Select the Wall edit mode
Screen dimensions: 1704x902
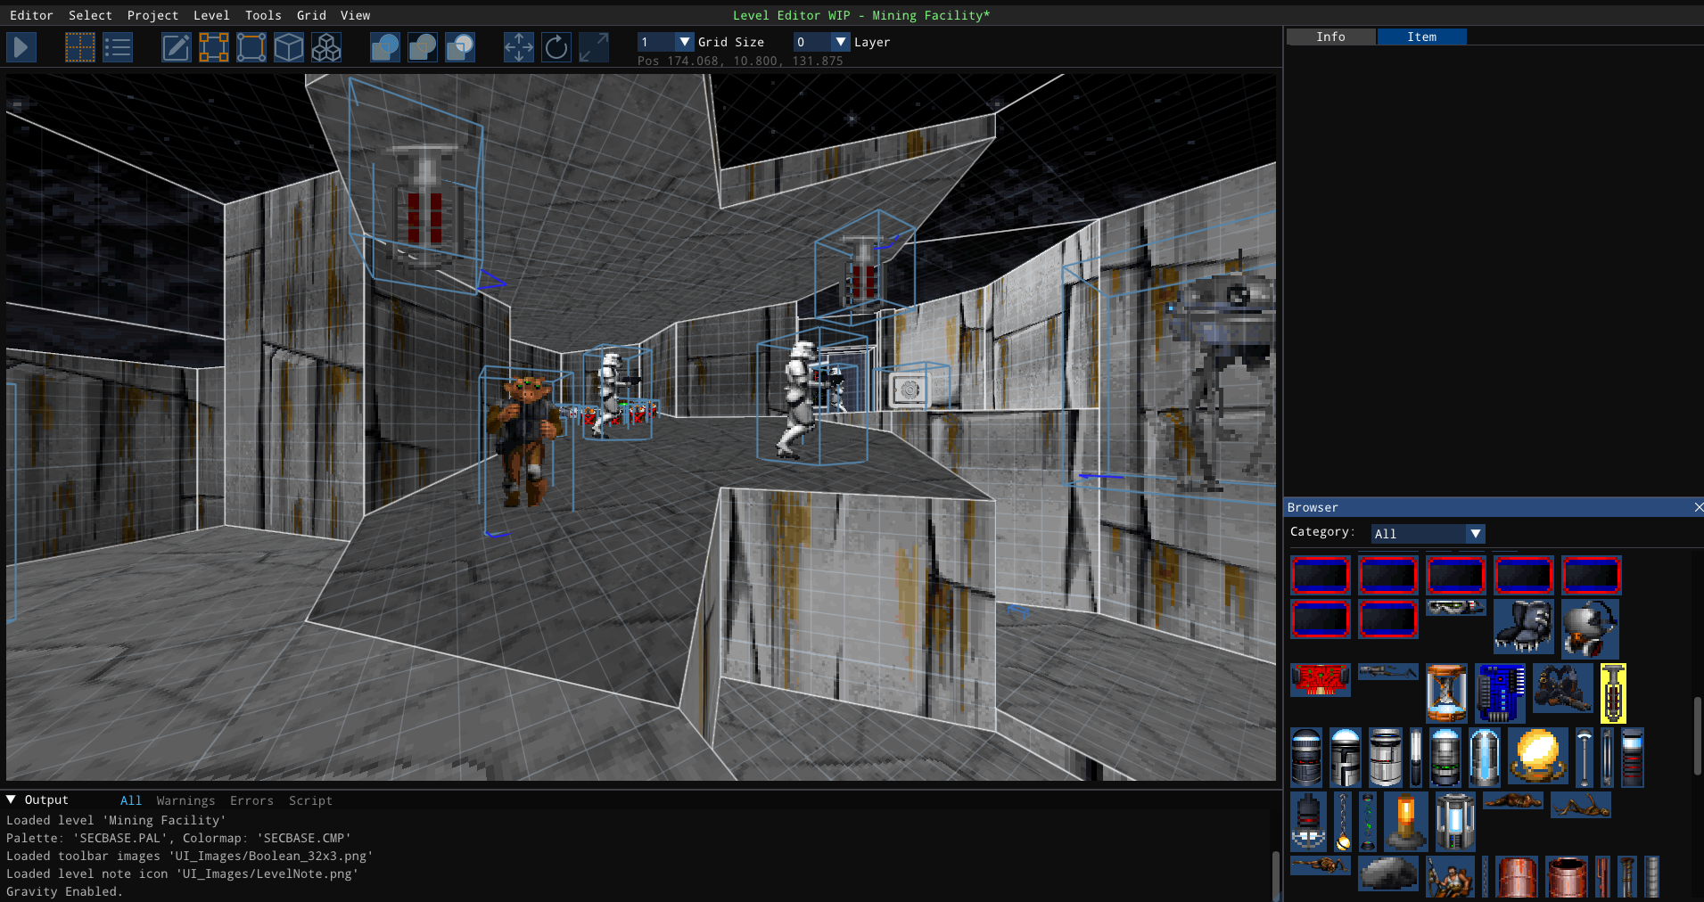[x=251, y=47]
